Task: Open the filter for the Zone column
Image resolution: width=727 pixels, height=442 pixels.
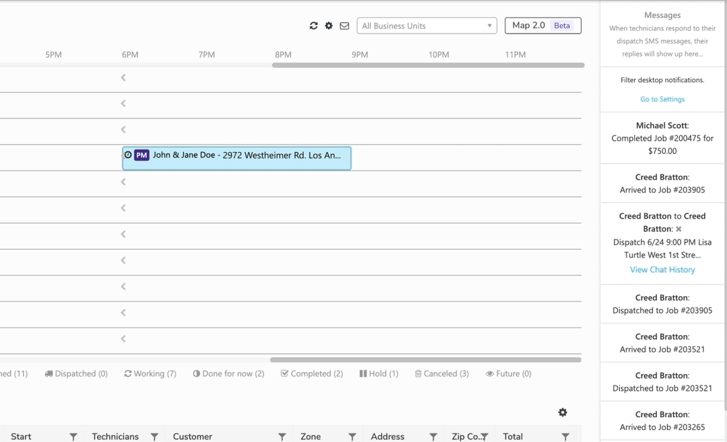Action: (x=352, y=437)
